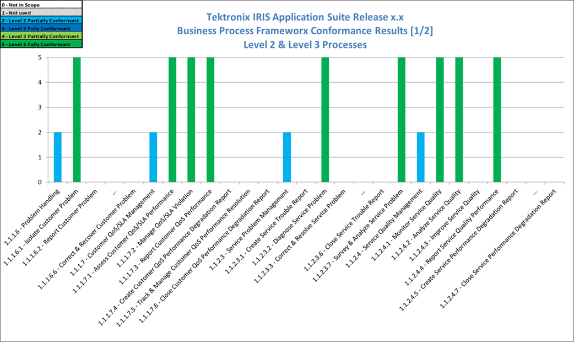The width and height of the screenshot is (574, 342).
Task: Click the y-axis label '3'
Action: click(x=40, y=108)
